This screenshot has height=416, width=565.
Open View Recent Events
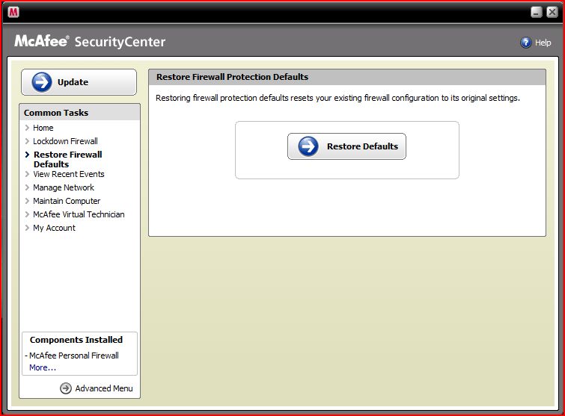(x=69, y=174)
